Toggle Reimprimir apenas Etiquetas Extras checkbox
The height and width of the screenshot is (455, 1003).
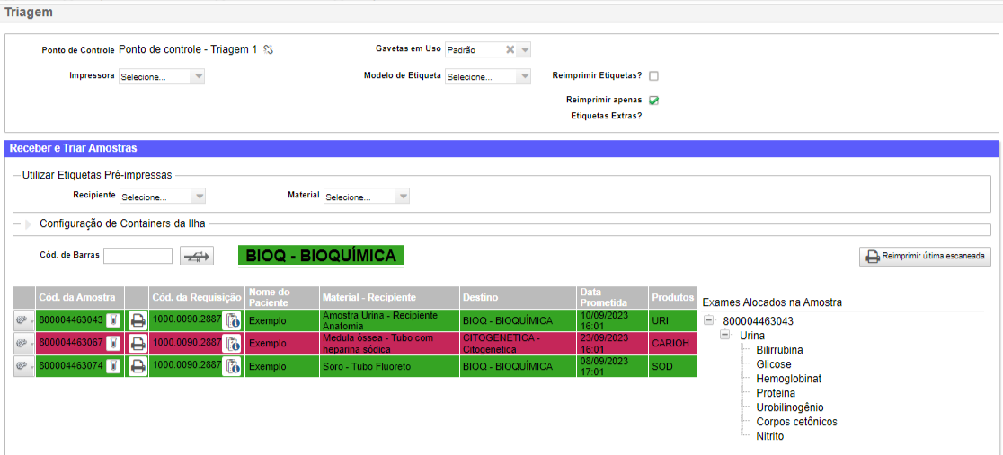coord(653,101)
